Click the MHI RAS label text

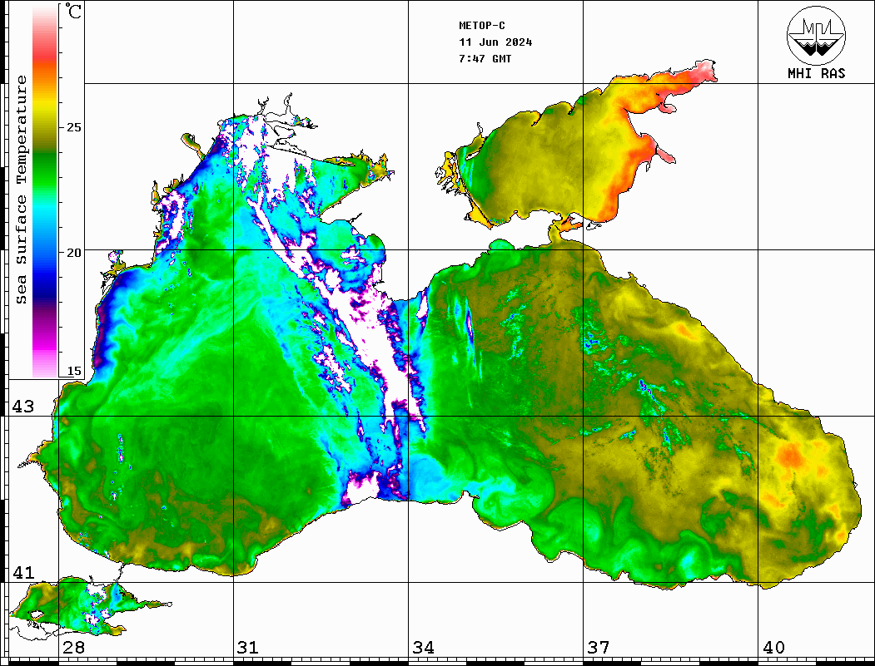pos(816,73)
